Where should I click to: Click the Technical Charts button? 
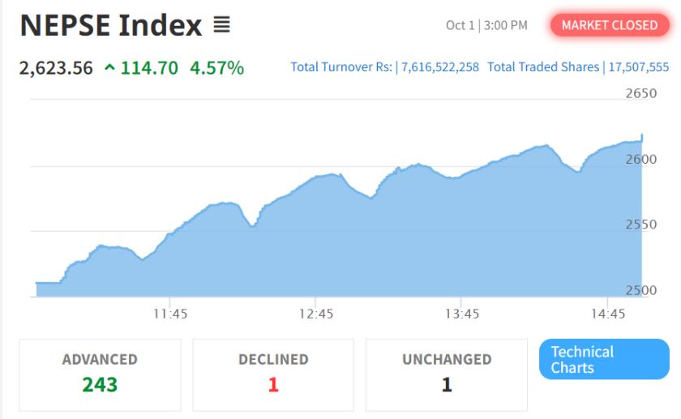(x=604, y=359)
